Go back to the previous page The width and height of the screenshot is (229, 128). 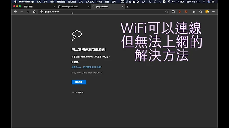(15, 12)
